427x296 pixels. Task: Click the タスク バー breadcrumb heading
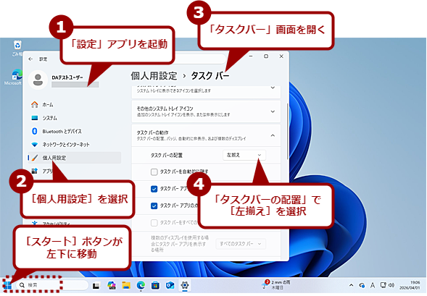[x=210, y=76]
